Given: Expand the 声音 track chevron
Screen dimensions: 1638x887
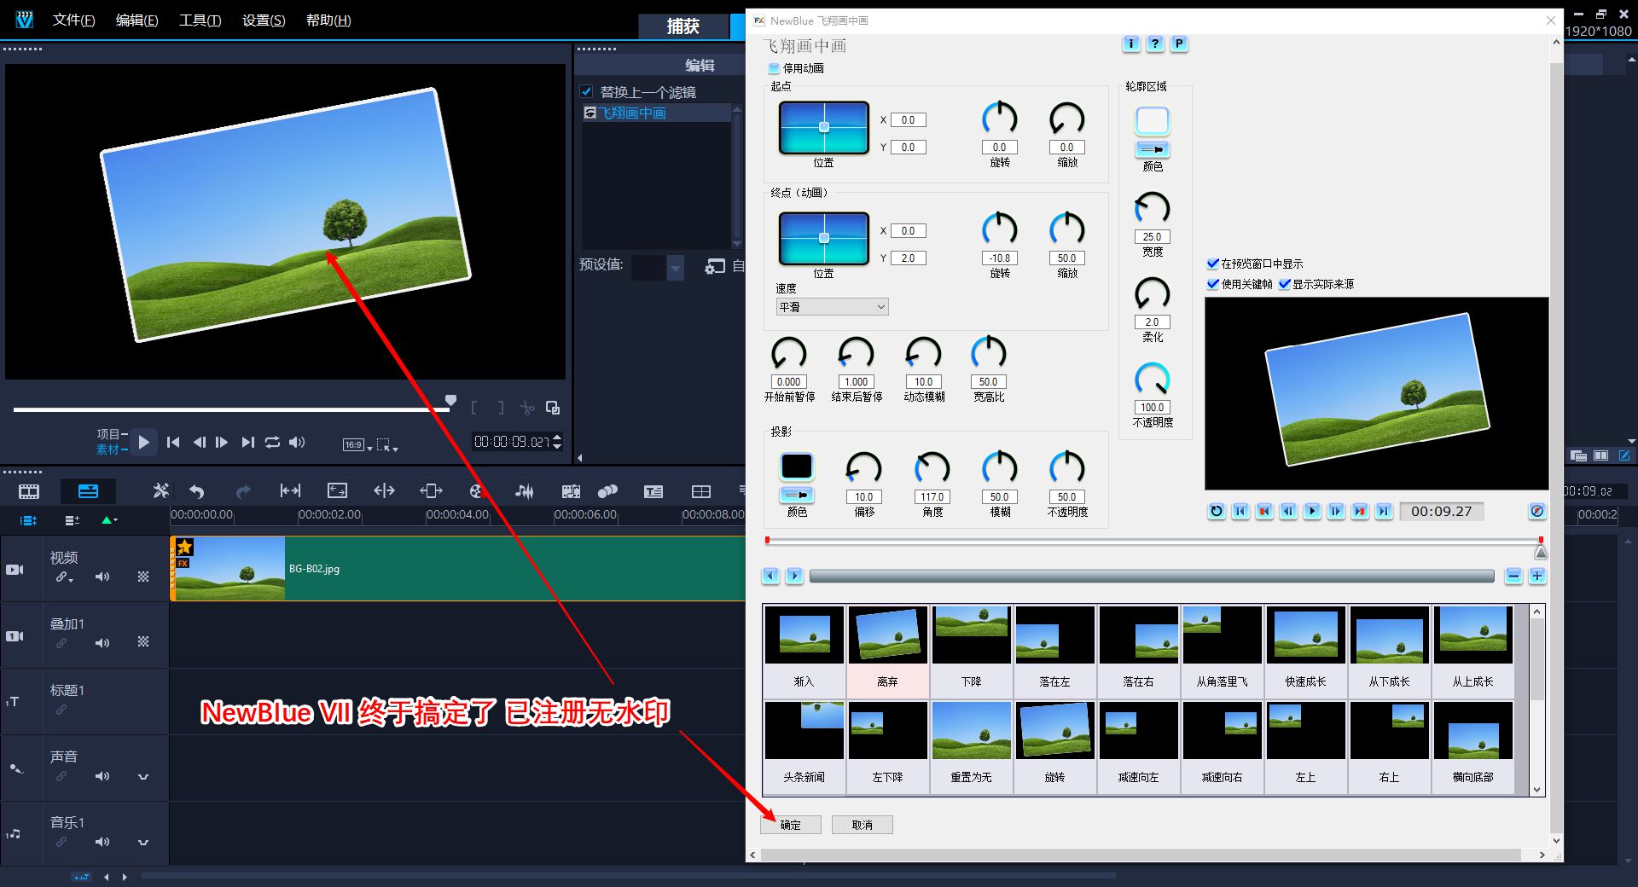Looking at the screenshot, I should [x=143, y=776].
